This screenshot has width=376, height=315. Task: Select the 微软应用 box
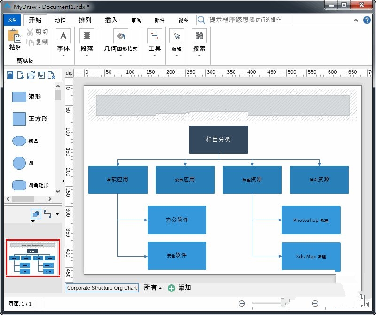pyautogui.click(x=118, y=180)
